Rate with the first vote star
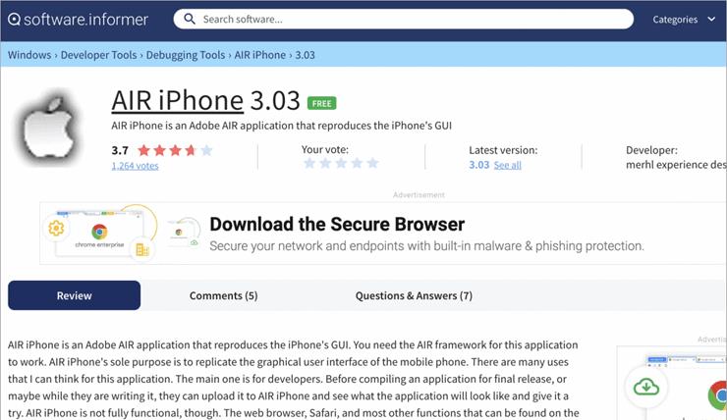727x420 pixels. (309, 163)
